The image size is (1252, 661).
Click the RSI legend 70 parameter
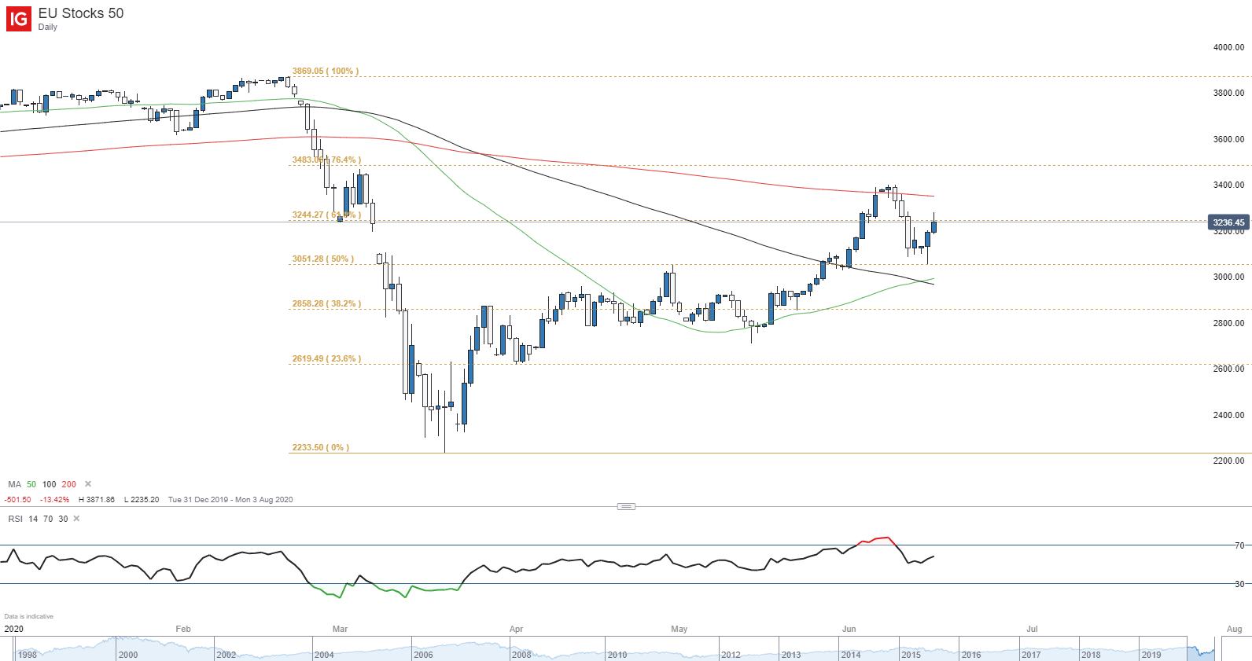[48, 519]
